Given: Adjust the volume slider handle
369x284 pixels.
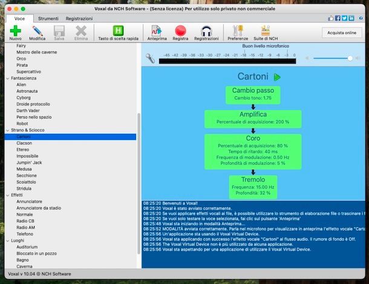Looking at the screenshot, I should tap(350, 58).
